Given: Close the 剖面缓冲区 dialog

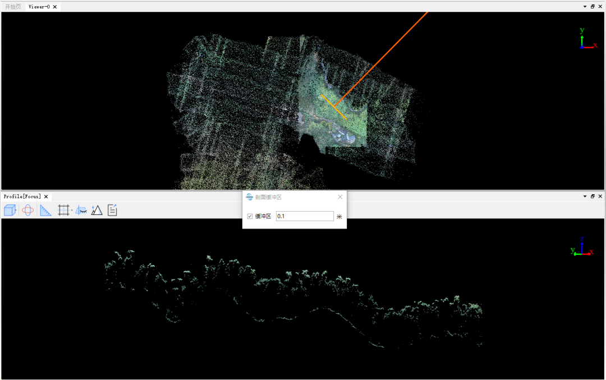Looking at the screenshot, I should click(x=340, y=197).
